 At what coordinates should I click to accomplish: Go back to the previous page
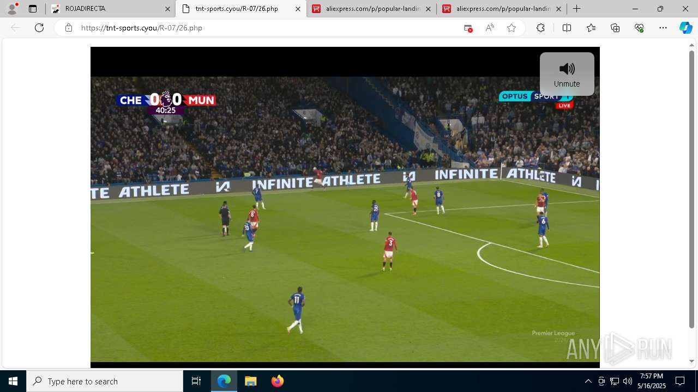15,28
